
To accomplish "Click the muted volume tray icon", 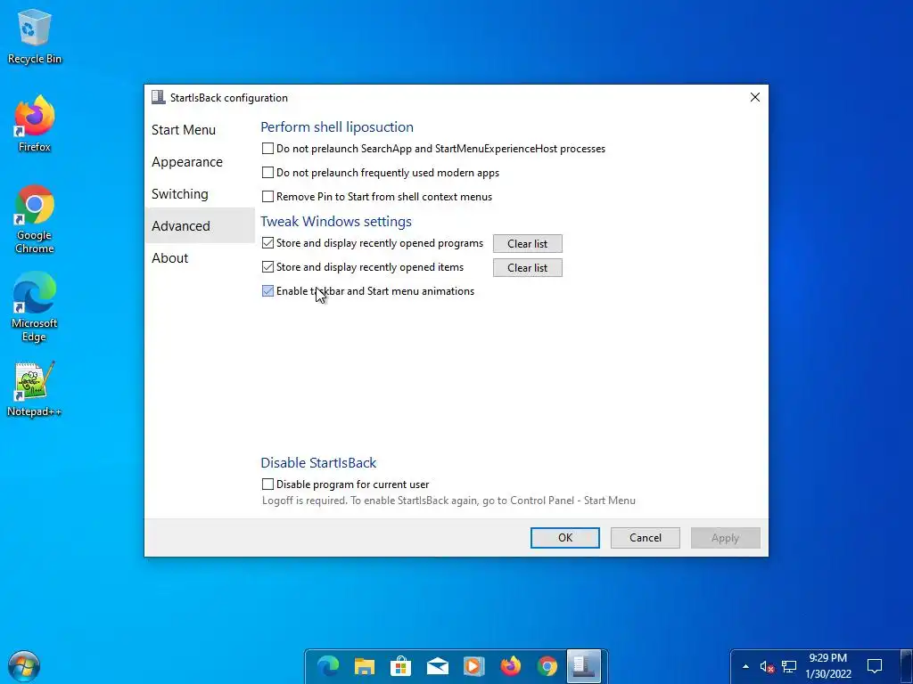I will click(x=767, y=666).
